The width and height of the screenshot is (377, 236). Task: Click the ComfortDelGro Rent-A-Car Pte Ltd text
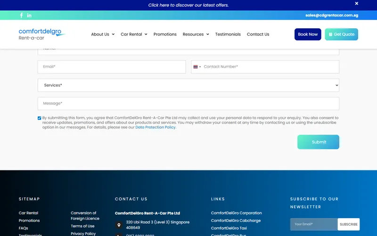148,213
